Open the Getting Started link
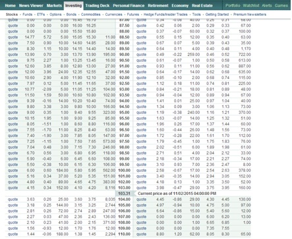Screen dimensions: 292x239 (217, 14)
